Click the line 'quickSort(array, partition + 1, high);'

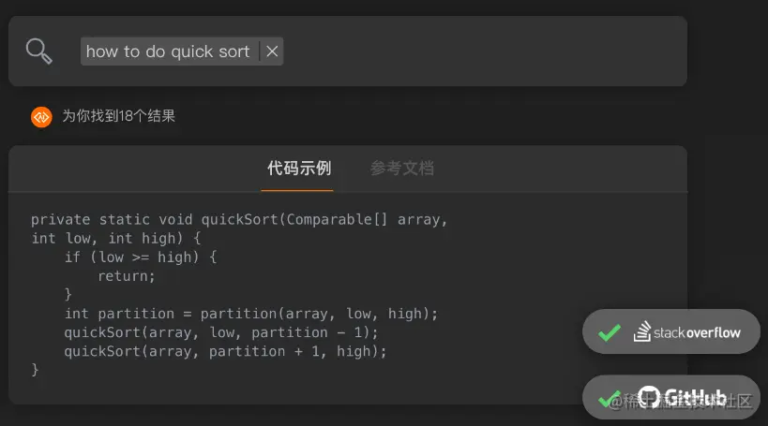tap(225, 351)
